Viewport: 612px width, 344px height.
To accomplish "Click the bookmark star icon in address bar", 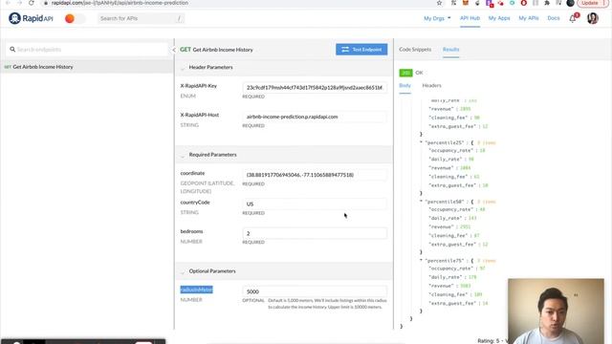I will point(439,3).
